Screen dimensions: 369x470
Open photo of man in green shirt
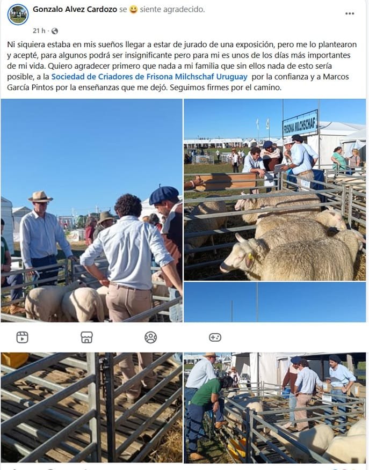tap(275, 408)
